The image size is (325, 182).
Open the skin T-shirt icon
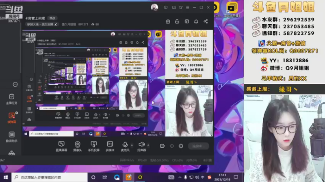click(x=181, y=7)
